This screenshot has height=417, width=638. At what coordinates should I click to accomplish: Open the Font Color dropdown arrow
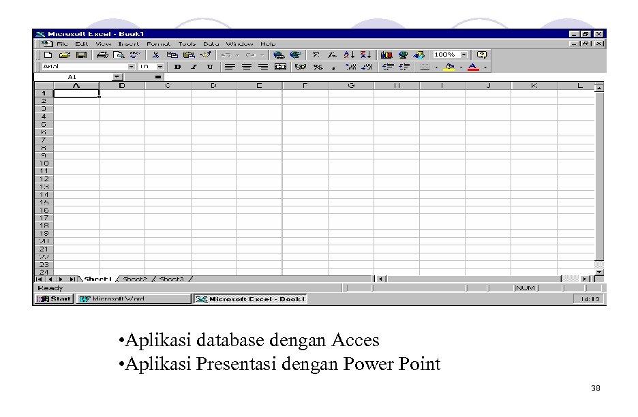point(485,67)
